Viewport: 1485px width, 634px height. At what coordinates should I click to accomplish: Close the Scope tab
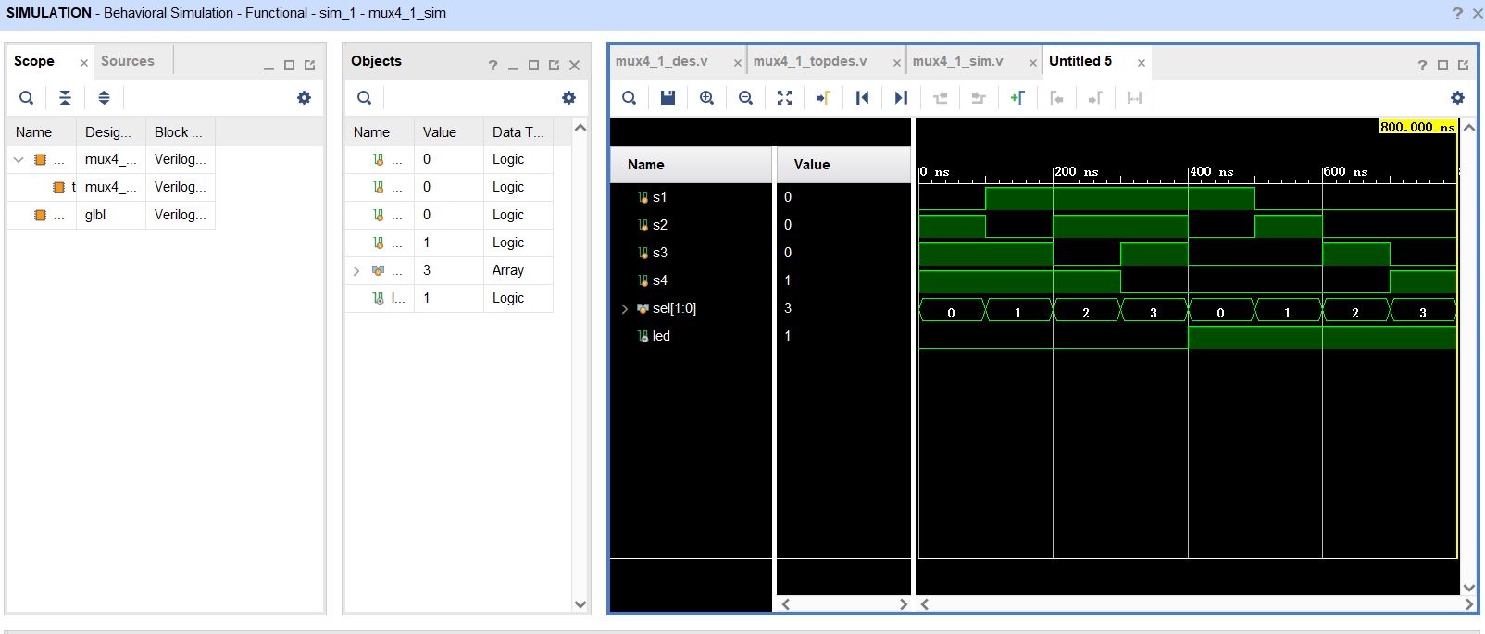(x=84, y=63)
